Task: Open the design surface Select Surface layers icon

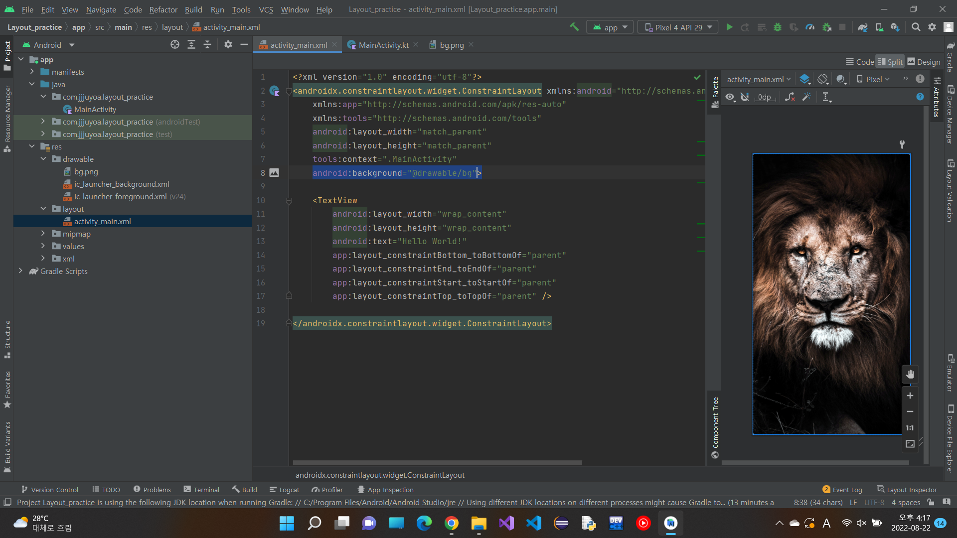Action: tap(804, 79)
